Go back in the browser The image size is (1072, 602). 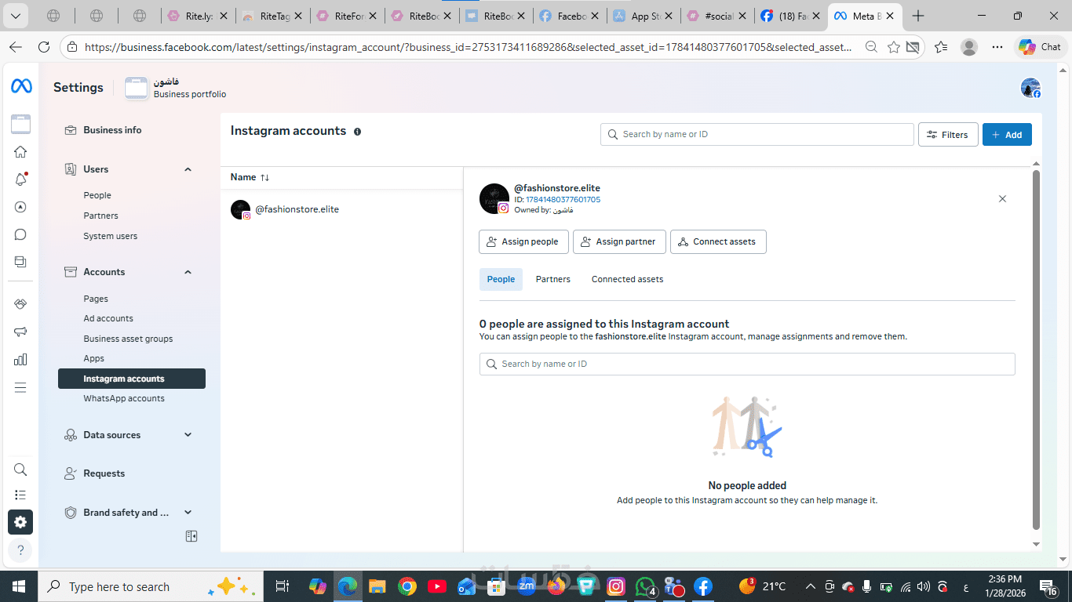point(16,47)
